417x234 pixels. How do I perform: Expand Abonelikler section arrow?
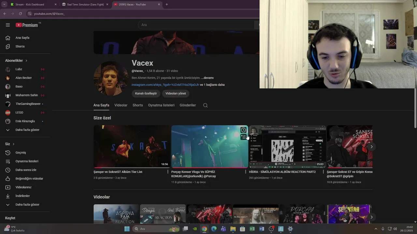(x=26, y=61)
